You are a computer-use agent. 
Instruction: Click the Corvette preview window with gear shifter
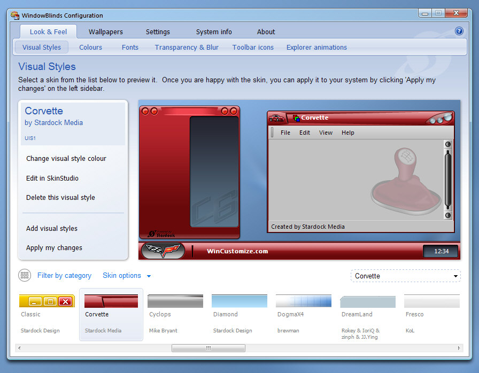coord(360,172)
